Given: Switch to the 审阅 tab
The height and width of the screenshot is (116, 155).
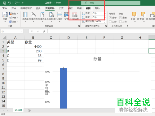Looking at the screenshot, I should click(79, 8).
